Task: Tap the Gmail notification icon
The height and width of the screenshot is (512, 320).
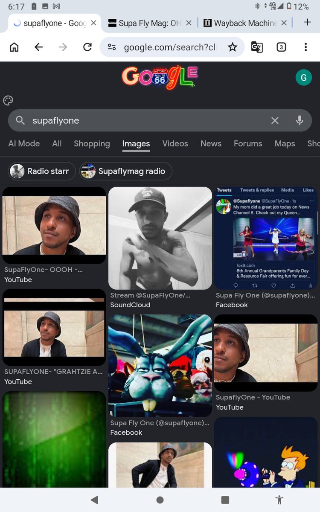Action: [56, 6]
